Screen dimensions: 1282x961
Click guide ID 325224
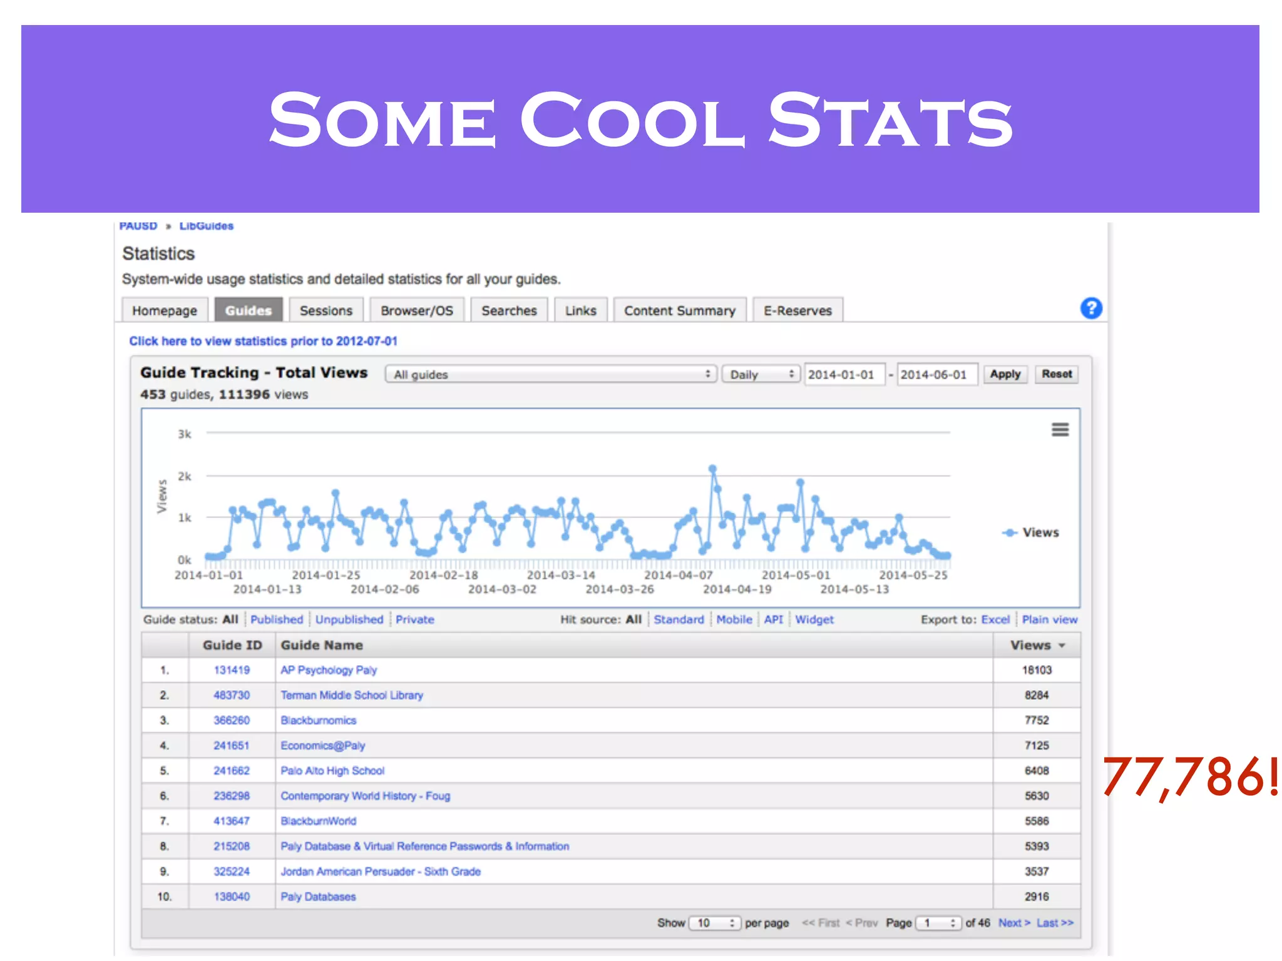232,872
